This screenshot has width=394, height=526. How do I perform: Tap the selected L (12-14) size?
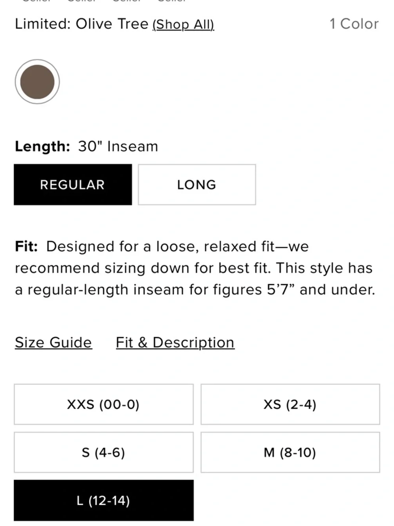point(104,501)
